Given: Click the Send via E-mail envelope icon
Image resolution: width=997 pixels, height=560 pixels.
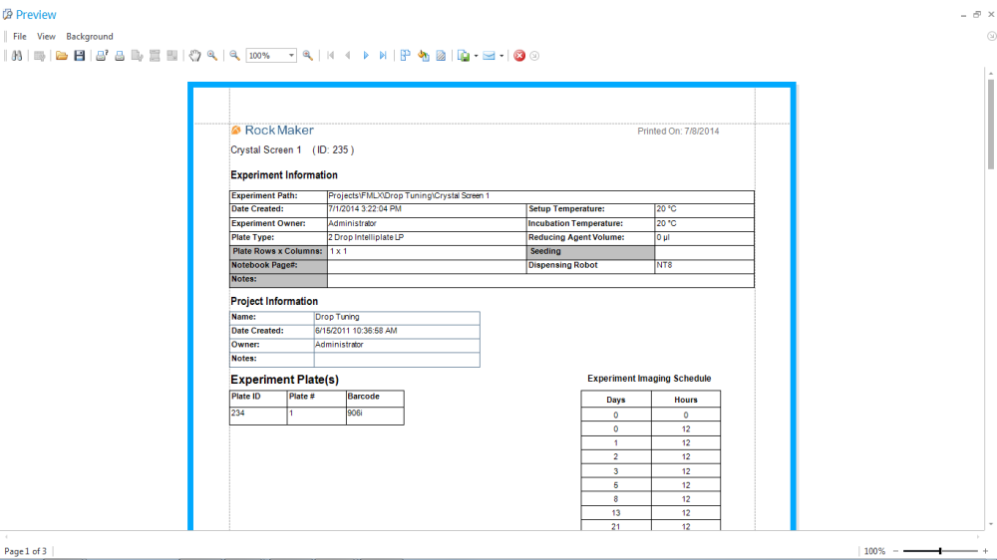Looking at the screenshot, I should click(489, 56).
